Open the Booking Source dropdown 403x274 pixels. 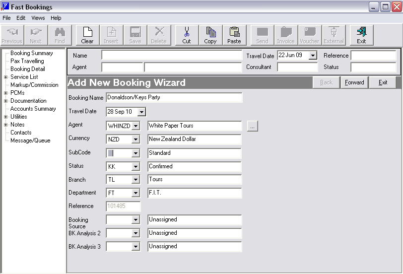pos(135,220)
